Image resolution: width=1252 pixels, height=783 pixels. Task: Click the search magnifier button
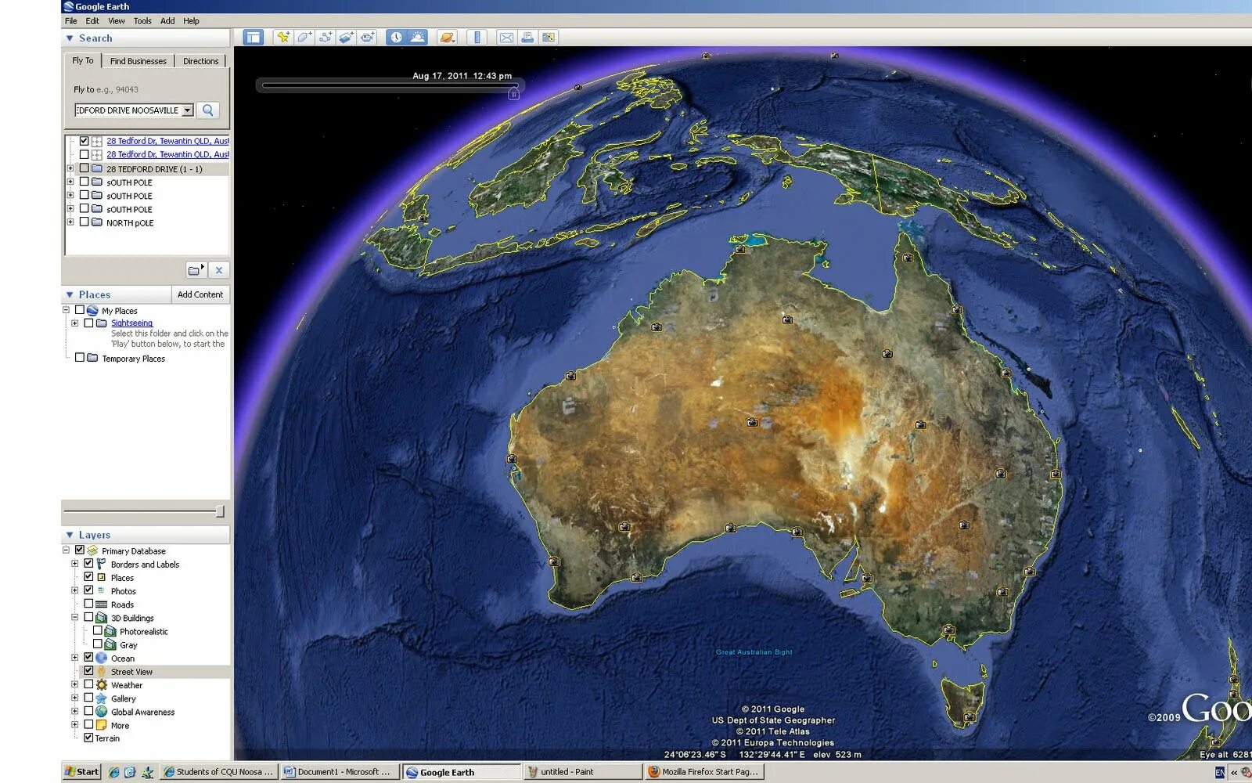click(x=207, y=110)
